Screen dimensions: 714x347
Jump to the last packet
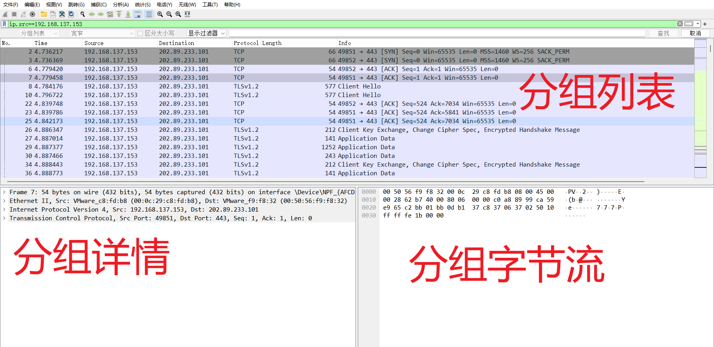click(128, 14)
